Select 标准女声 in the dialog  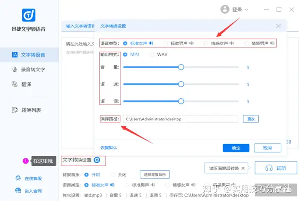click(125, 43)
